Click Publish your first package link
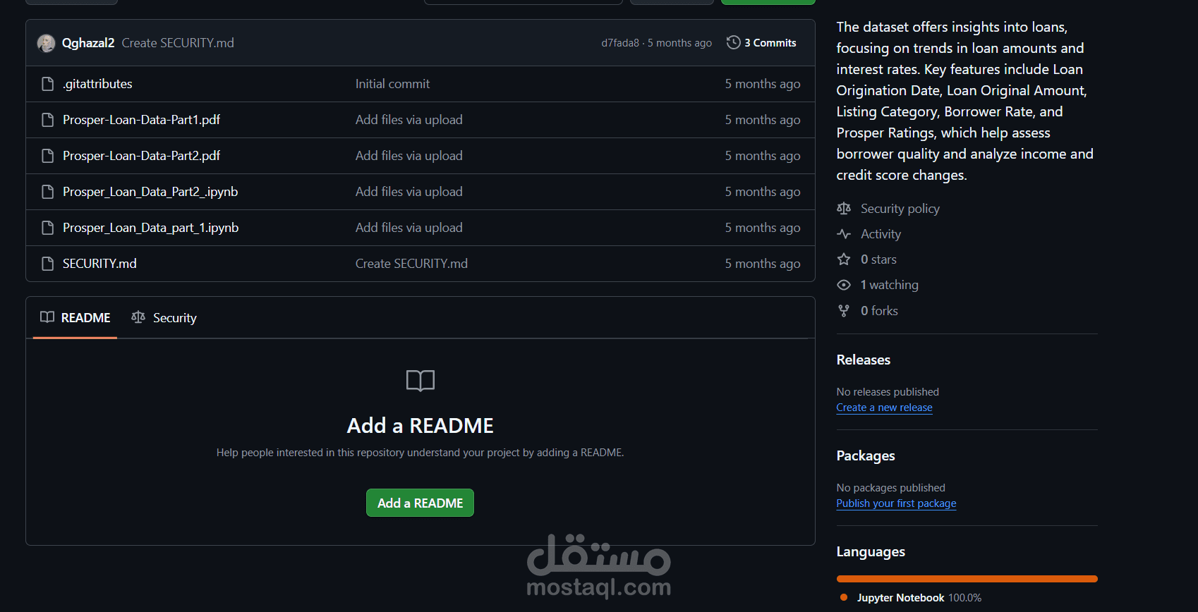Viewport: 1198px width, 612px height. [897, 503]
